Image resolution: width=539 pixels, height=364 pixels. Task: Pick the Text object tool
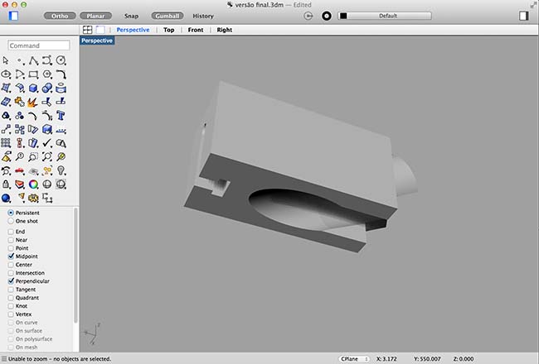(x=61, y=116)
